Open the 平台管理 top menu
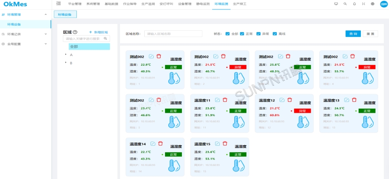The image size is (389, 179). pos(75,4)
